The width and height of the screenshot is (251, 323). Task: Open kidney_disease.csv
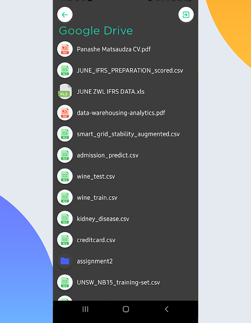coord(103,219)
